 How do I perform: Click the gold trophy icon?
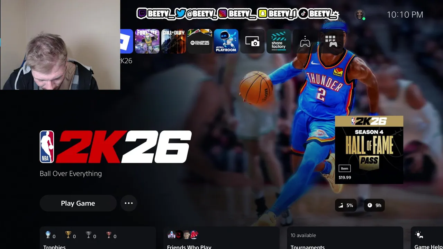(x=68, y=235)
